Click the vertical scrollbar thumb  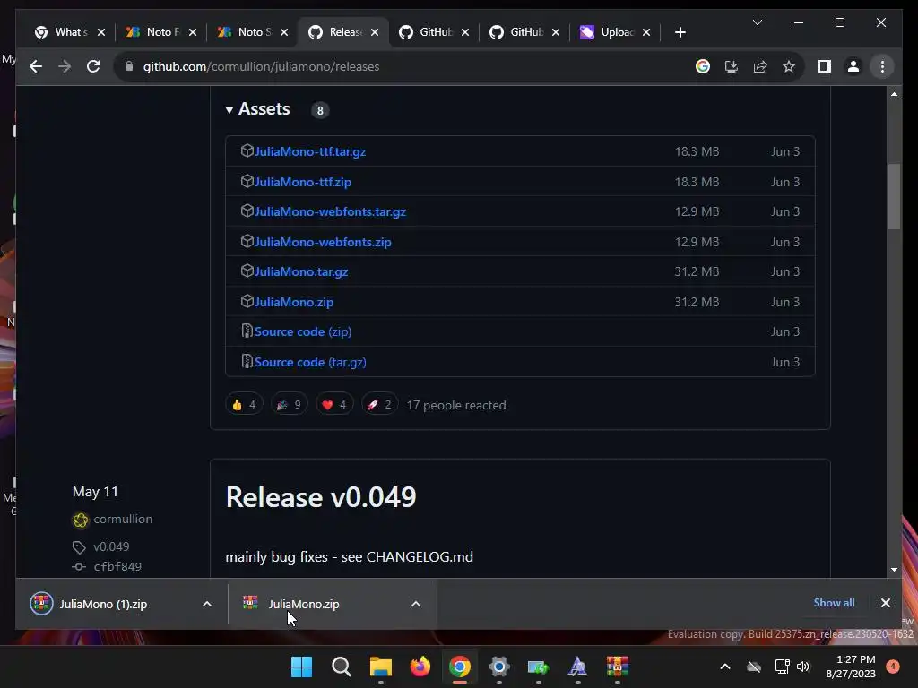click(894, 196)
